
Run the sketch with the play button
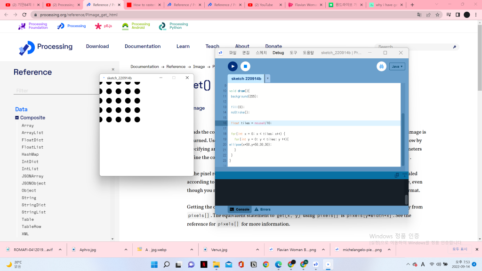point(233,66)
